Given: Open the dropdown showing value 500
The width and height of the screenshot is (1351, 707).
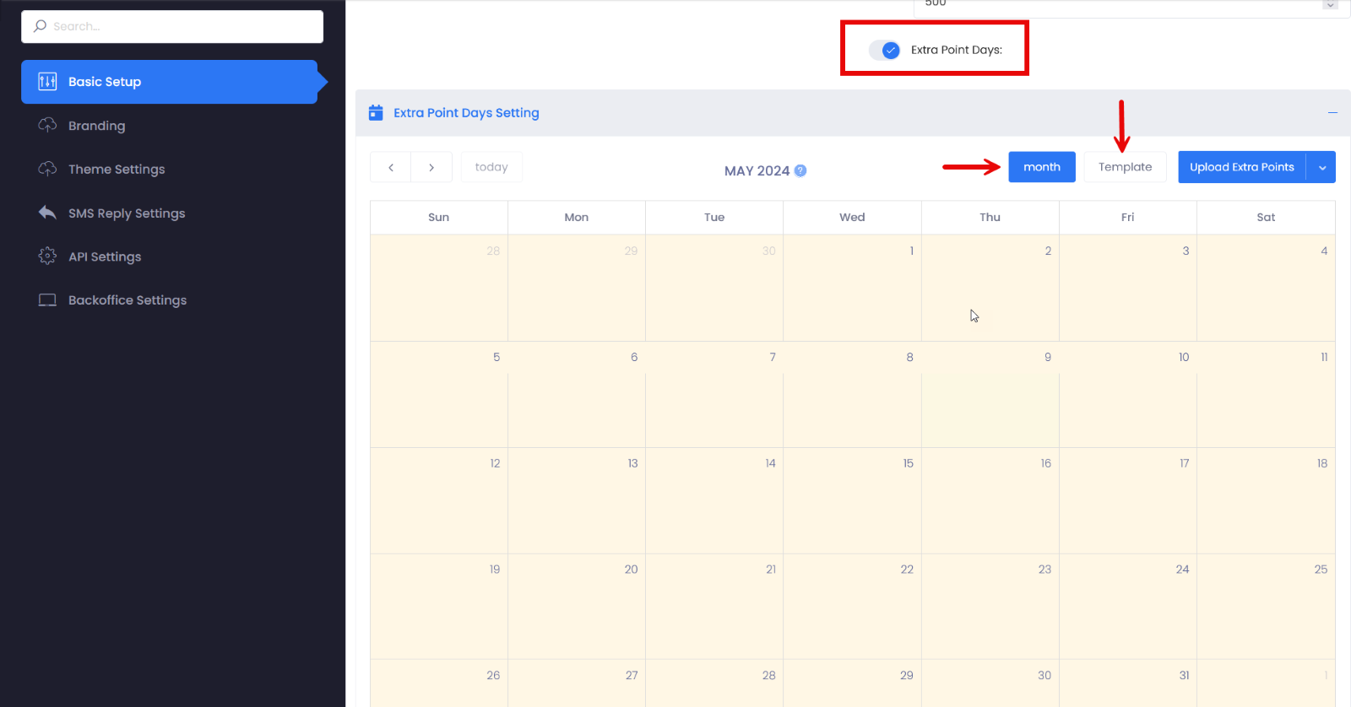Looking at the screenshot, I should pos(1130,5).
